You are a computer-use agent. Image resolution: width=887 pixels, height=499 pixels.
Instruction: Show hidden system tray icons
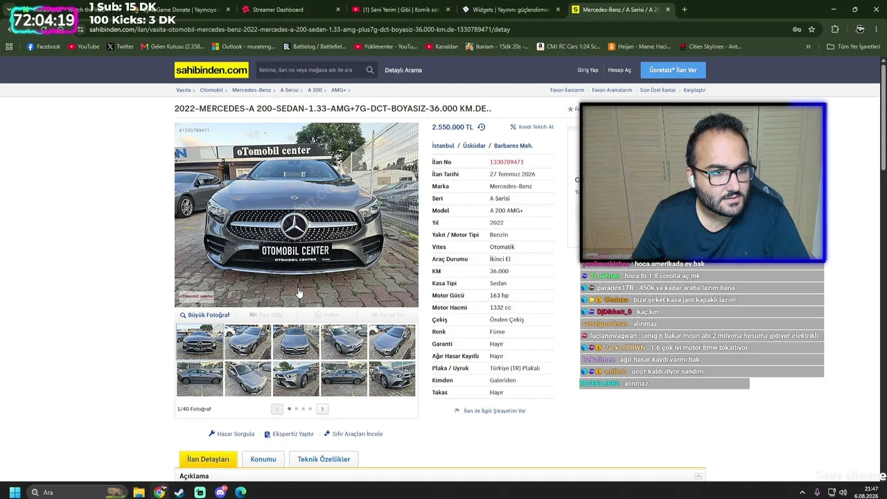click(x=802, y=492)
